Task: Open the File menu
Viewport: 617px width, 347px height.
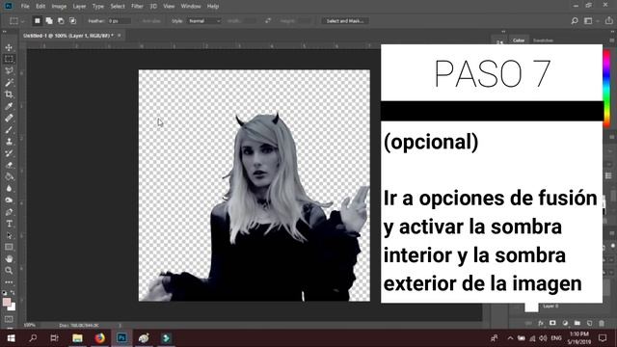Action: coord(25,7)
